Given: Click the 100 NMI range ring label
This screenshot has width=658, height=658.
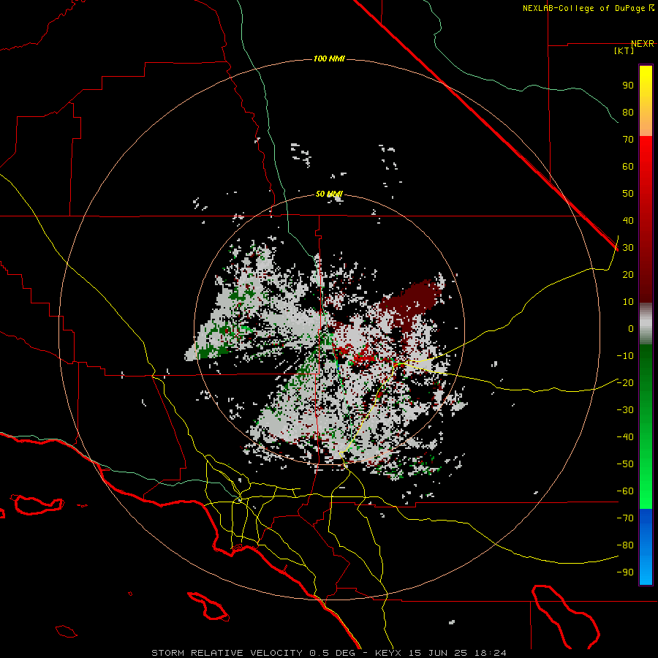Looking at the screenshot, I should (329, 58).
